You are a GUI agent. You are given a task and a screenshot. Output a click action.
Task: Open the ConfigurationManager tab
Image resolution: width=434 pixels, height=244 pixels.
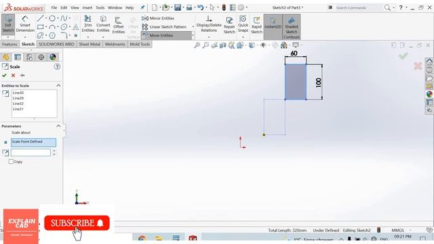(x=29, y=57)
